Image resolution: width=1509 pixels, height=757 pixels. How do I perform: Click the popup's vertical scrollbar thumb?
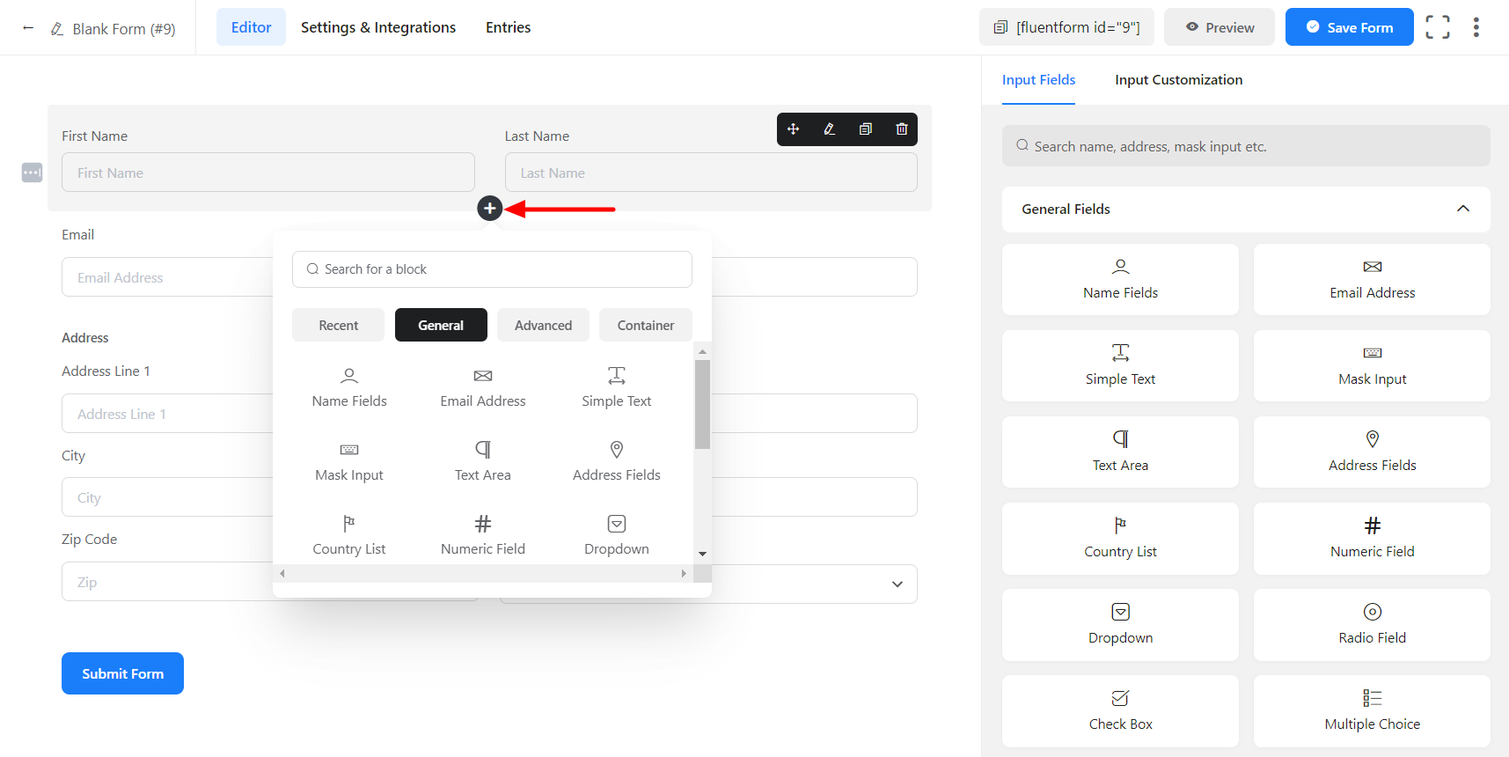point(702,404)
